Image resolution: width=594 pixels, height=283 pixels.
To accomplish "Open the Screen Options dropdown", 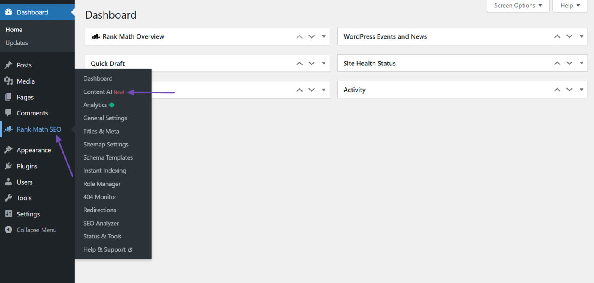I will click(518, 6).
